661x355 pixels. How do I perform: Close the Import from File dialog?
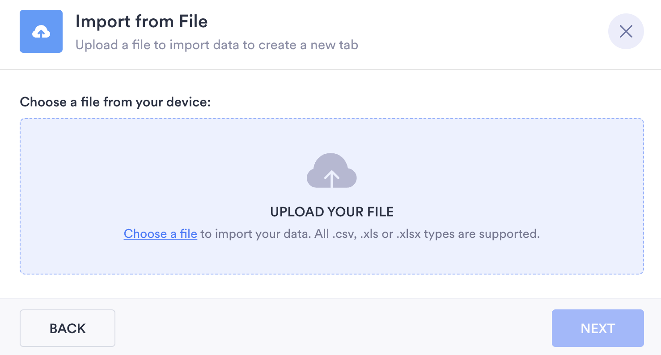pyautogui.click(x=626, y=31)
